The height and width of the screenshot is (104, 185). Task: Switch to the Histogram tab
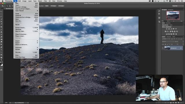(x=171, y=10)
